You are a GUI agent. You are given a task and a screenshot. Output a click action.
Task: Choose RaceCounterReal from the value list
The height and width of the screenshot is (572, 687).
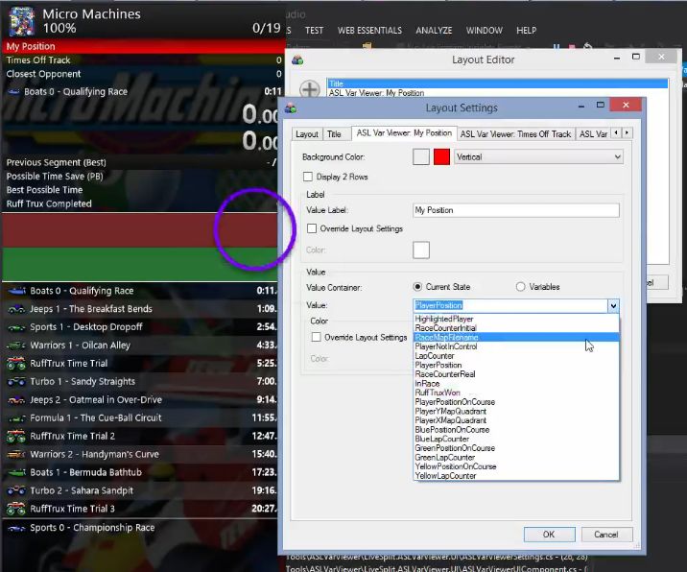516,374
